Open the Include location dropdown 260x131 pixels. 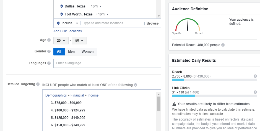pos(67,23)
